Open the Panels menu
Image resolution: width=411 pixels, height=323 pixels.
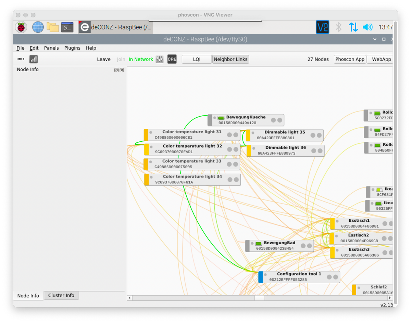point(51,48)
